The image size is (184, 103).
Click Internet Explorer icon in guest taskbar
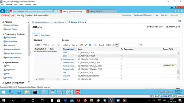tap(70, 92)
